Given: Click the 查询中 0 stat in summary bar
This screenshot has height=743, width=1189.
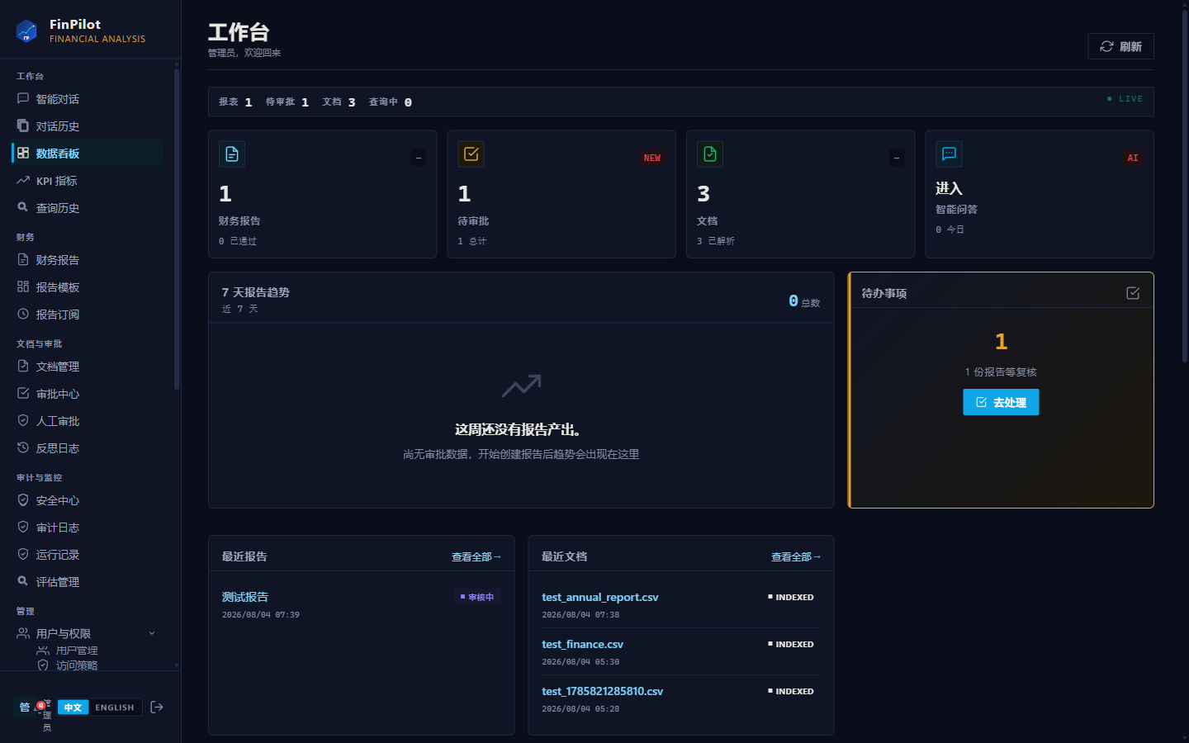Looking at the screenshot, I should [390, 102].
